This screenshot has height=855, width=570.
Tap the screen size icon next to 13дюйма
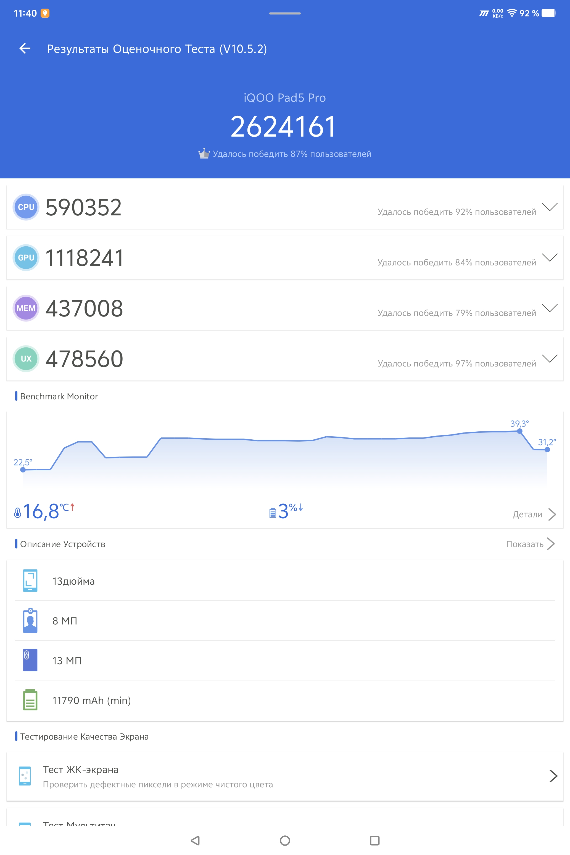pos(30,580)
